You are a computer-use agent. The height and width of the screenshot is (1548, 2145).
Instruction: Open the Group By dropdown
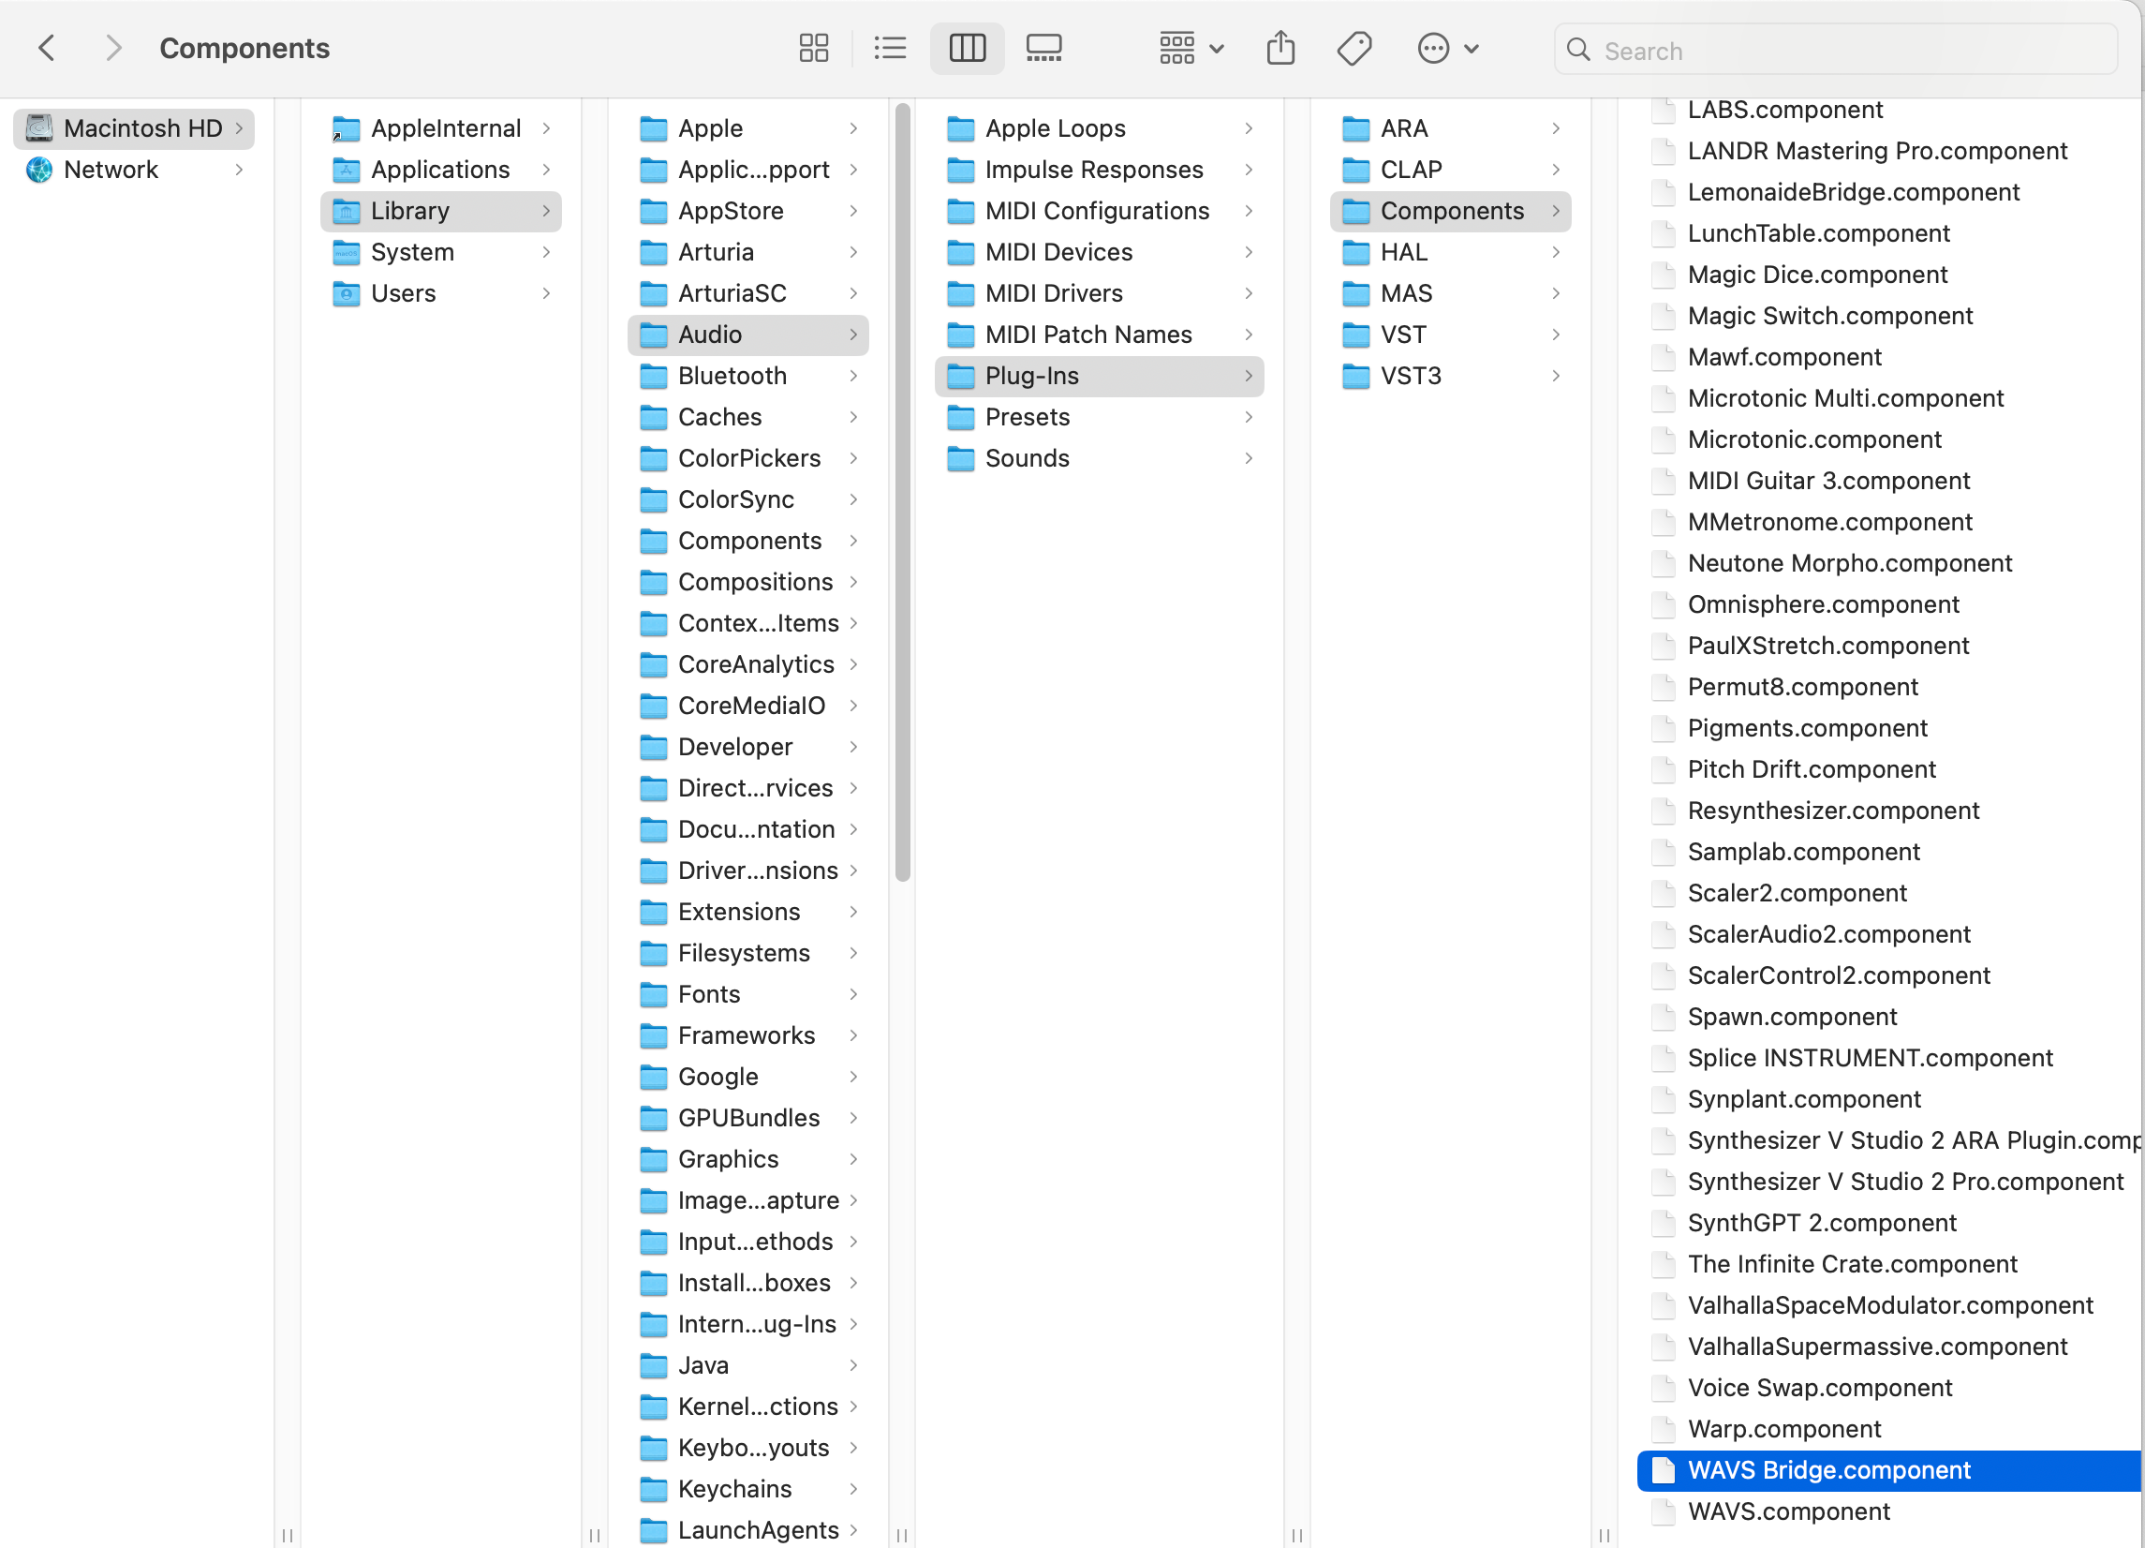pyautogui.click(x=1191, y=48)
